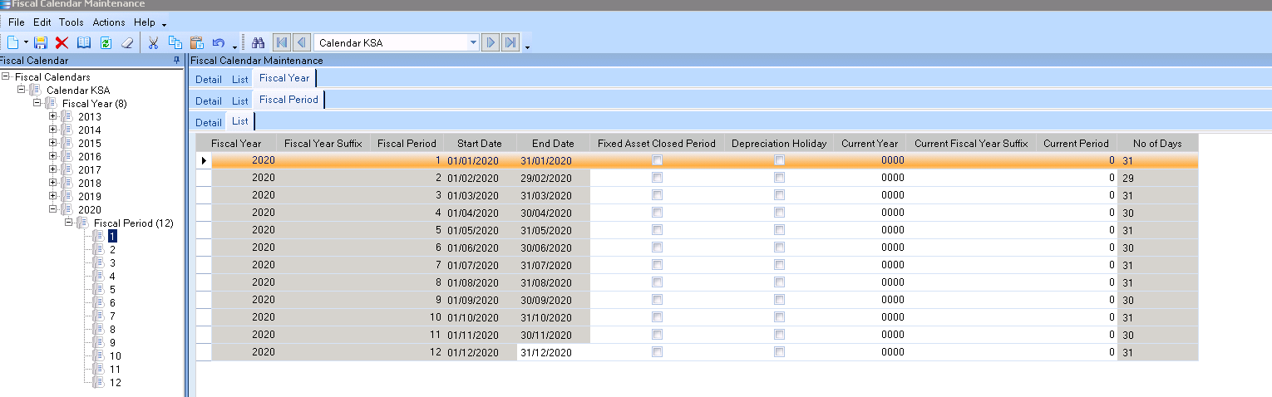
Task: Go to next record button
Action: point(490,42)
